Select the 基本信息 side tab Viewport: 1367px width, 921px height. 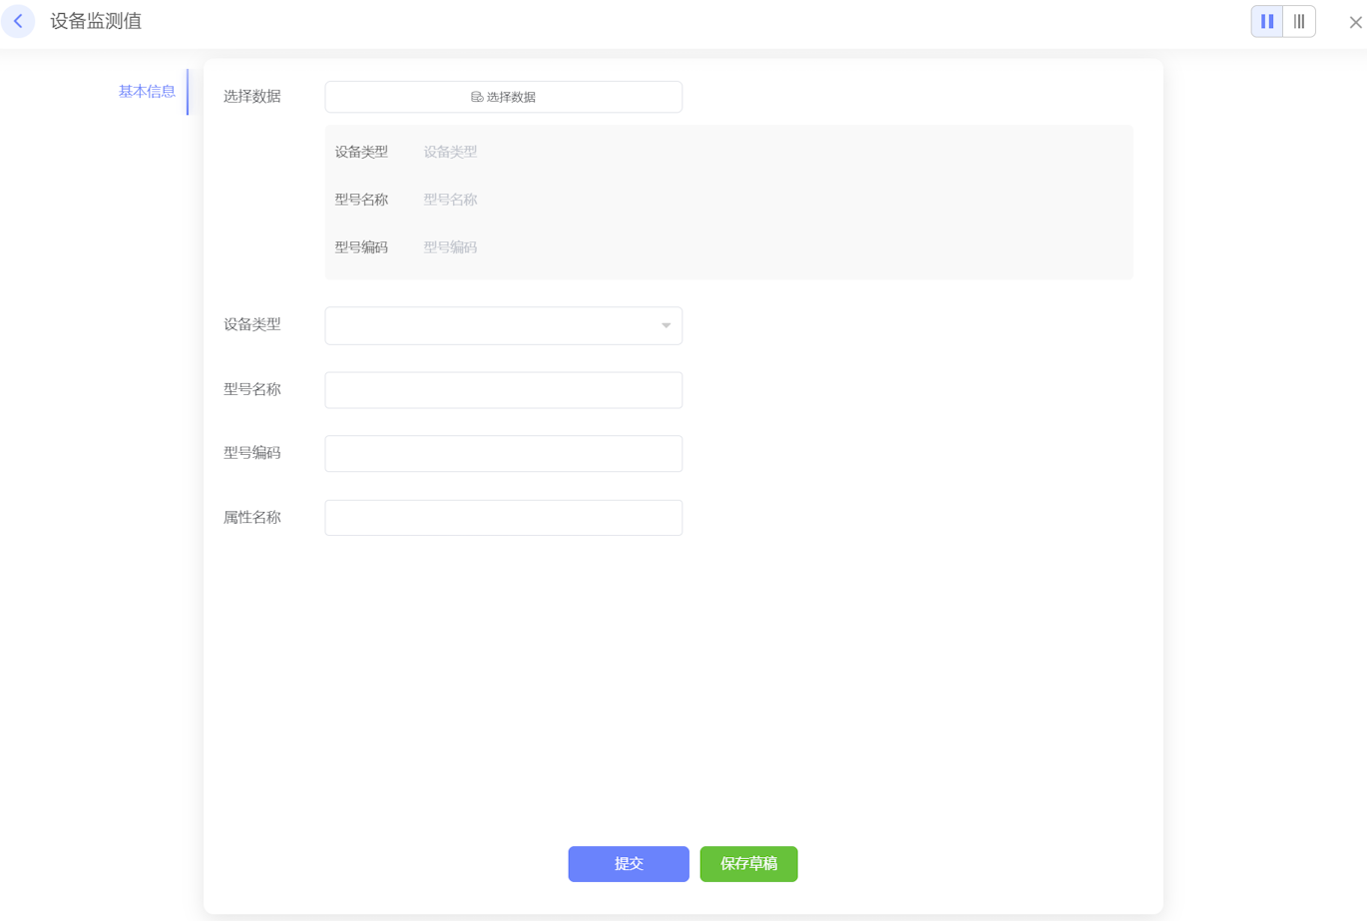(x=147, y=92)
